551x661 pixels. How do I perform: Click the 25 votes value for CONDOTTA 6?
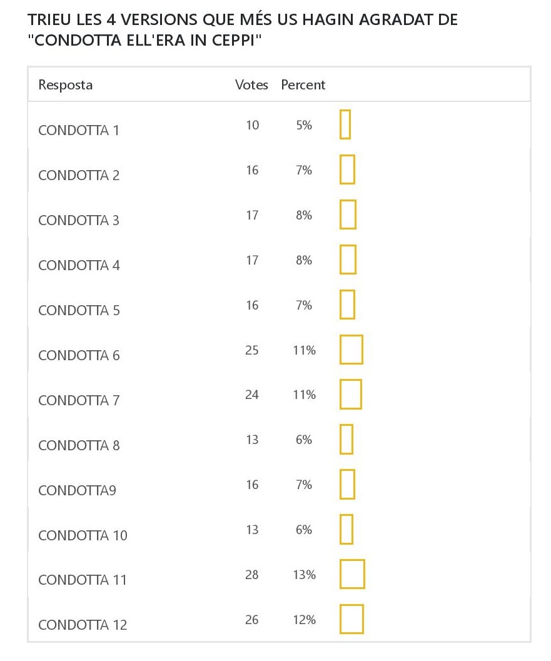click(x=252, y=350)
